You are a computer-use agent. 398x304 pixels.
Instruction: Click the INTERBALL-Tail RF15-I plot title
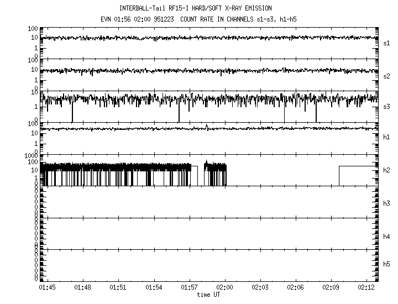point(203,8)
